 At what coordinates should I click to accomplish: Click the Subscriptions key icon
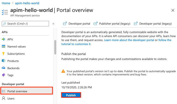(4, 54)
